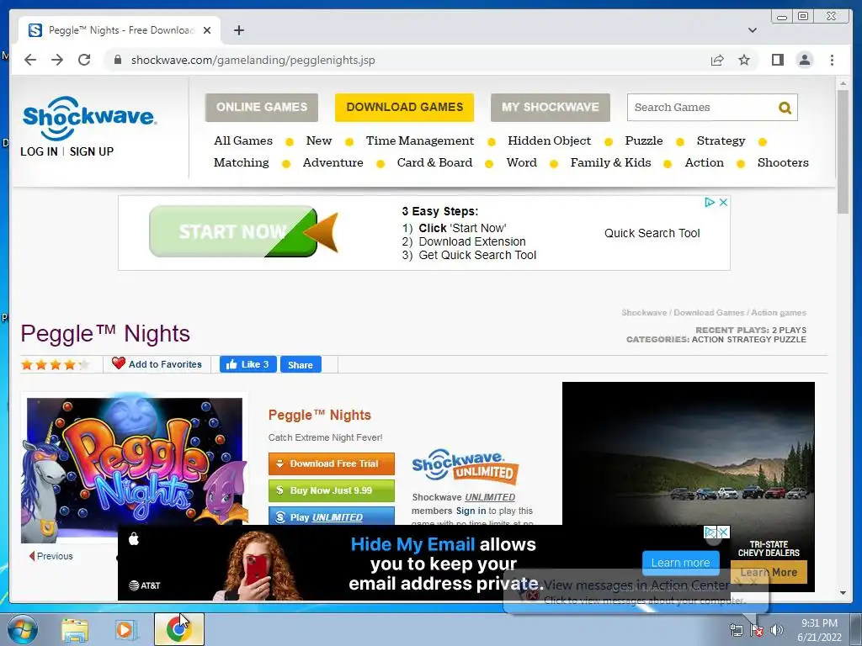Click Learn more on the AT&T ad
The image size is (862, 646).
tap(680, 563)
